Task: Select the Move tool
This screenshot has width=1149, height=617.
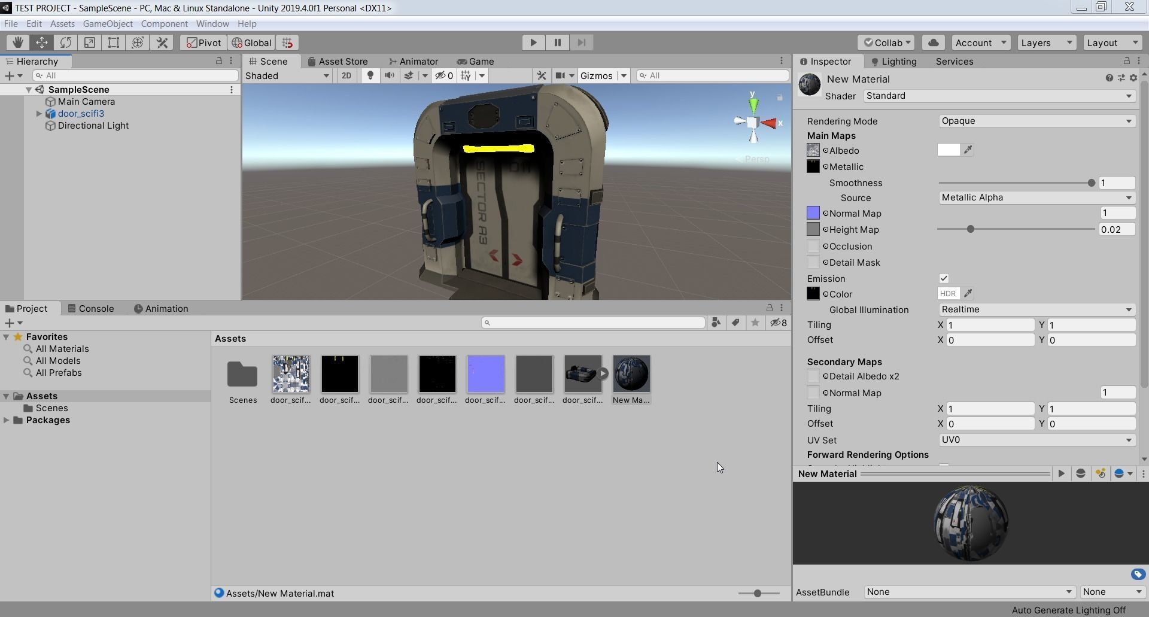Action: coord(42,42)
